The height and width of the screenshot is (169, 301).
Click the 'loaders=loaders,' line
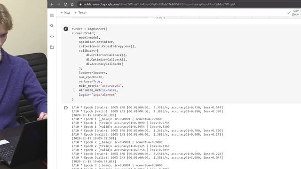coord(93,73)
